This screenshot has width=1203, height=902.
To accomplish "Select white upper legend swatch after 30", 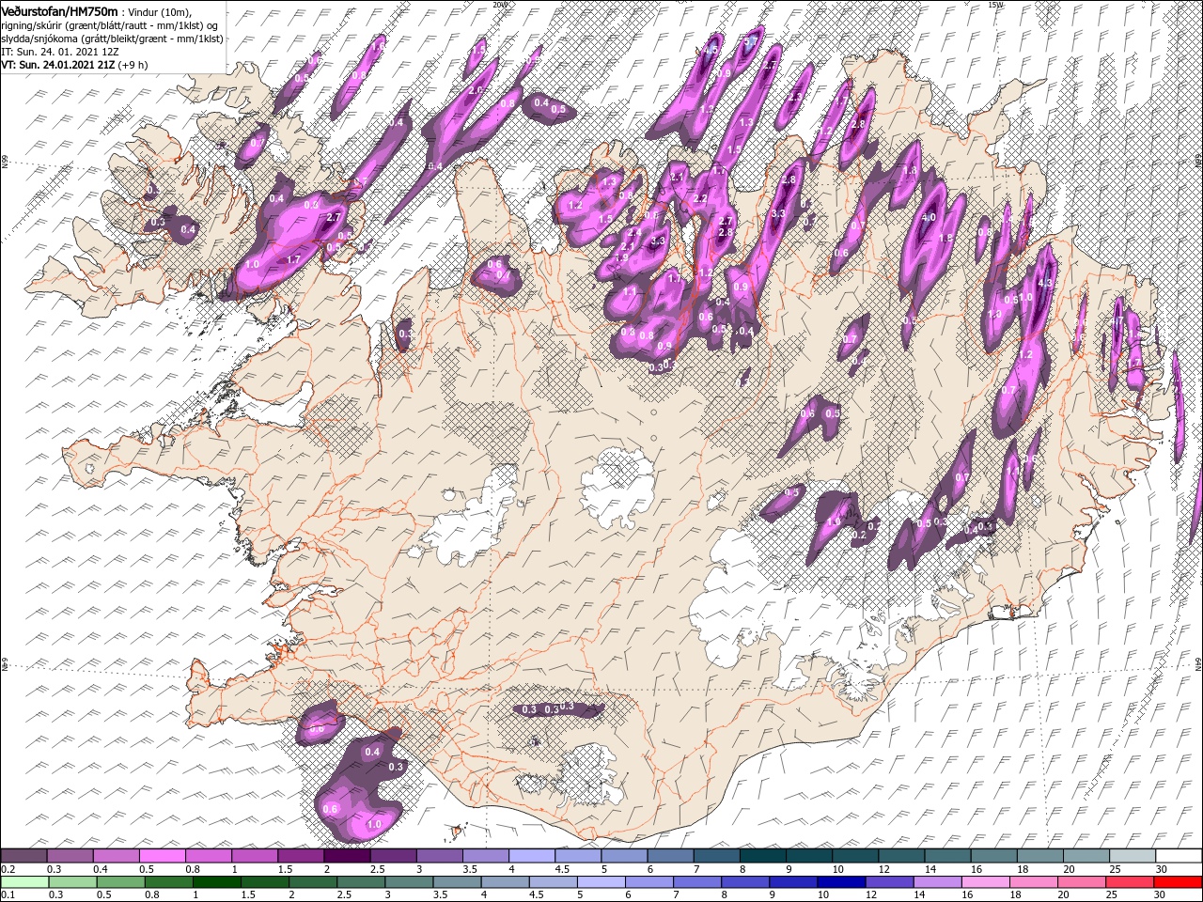I will click(x=1178, y=856).
